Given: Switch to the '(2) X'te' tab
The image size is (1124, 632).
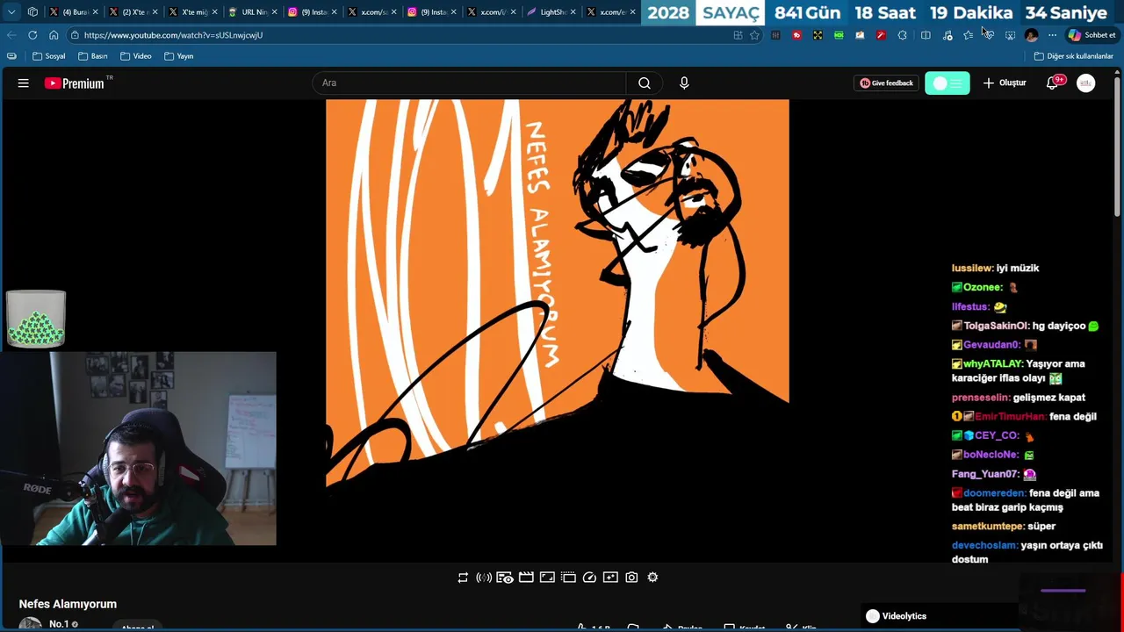Looking at the screenshot, I should (132, 12).
